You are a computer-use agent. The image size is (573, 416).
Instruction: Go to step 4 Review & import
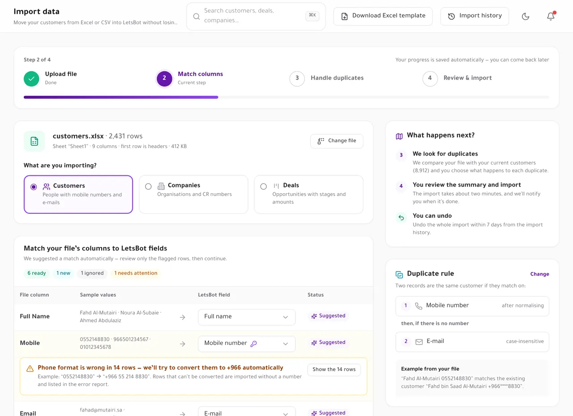430,78
